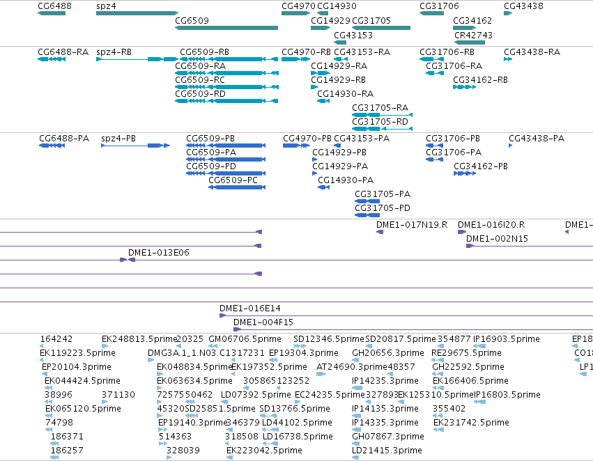Image resolution: width=593 pixels, height=461 pixels.
Task: Select the IP16903.5prime EST
Action: coord(479,345)
